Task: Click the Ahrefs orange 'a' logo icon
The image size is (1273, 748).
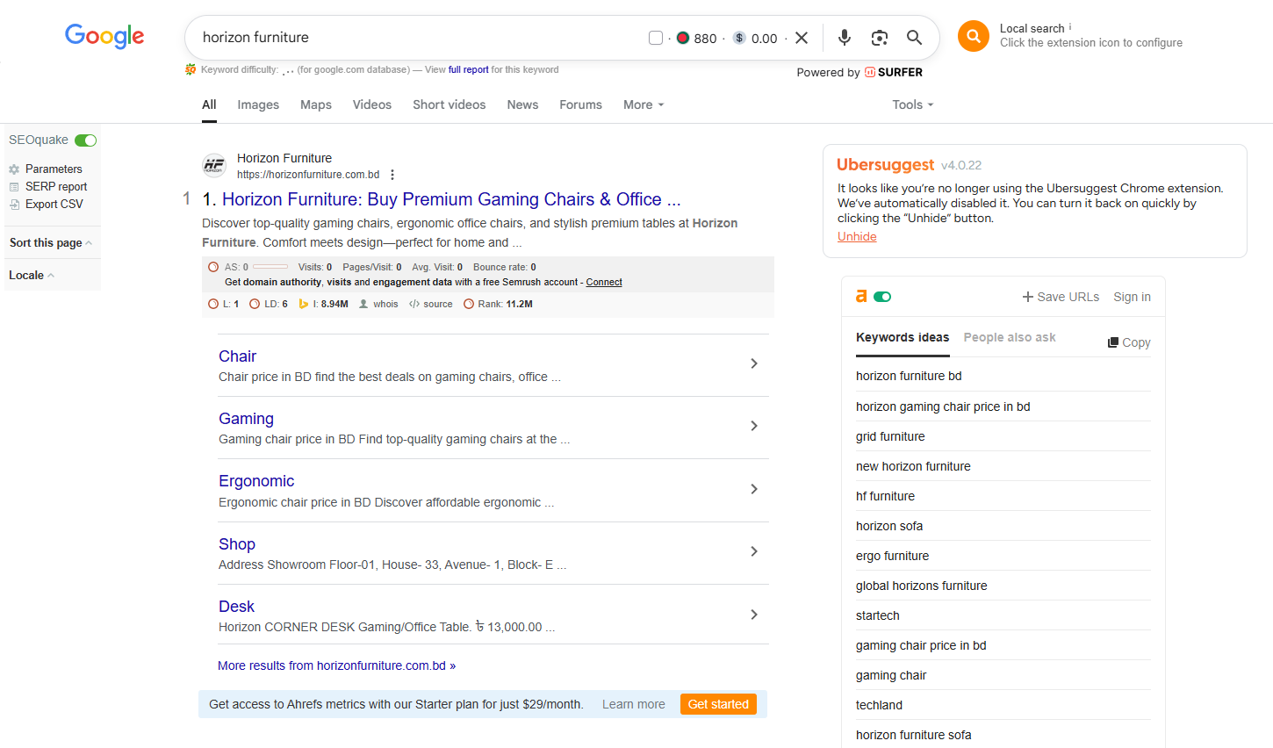Action: point(861,297)
